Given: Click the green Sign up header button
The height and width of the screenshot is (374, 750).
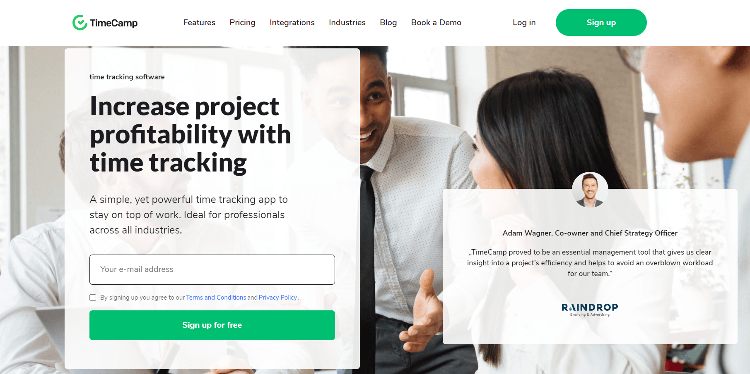Looking at the screenshot, I should click(601, 22).
